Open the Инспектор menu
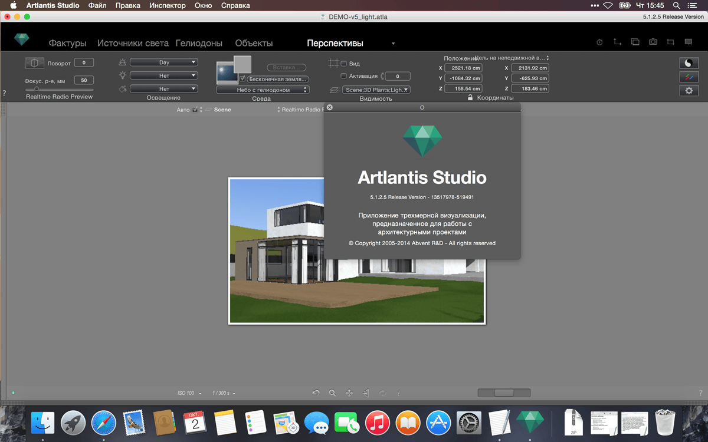The image size is (708, 442). [x=168, y=5]
